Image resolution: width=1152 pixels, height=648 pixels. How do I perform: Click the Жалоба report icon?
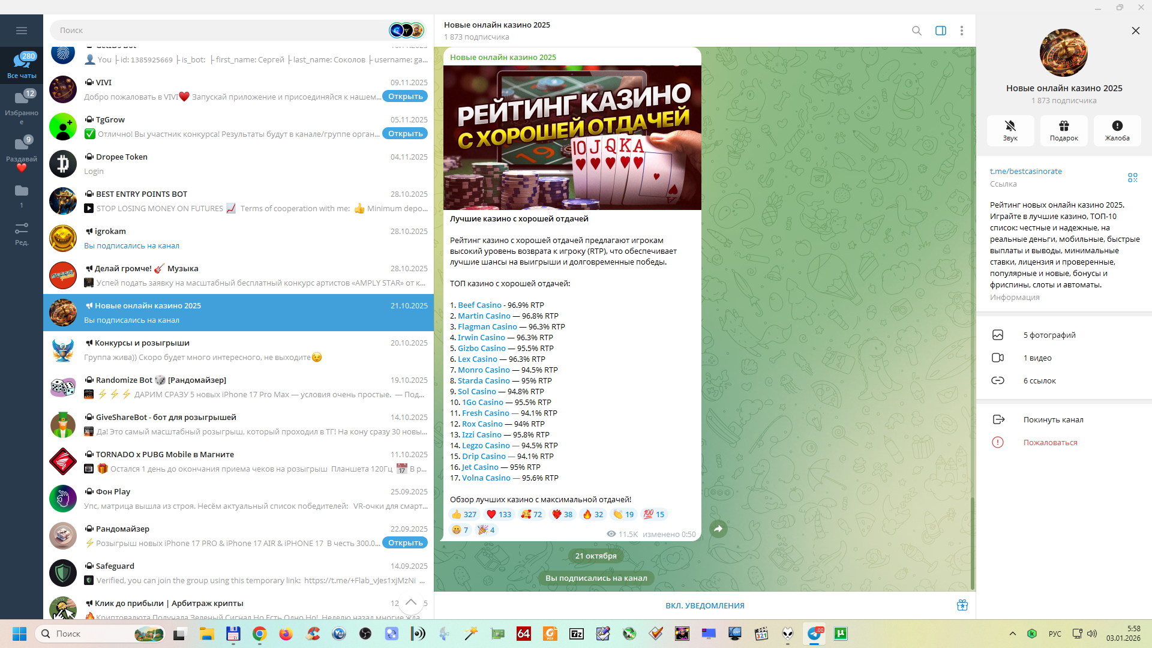(1117, 130)
